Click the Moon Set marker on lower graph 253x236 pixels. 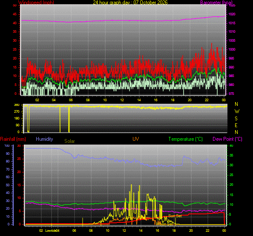pyautogui.click(x=164, y=224)
